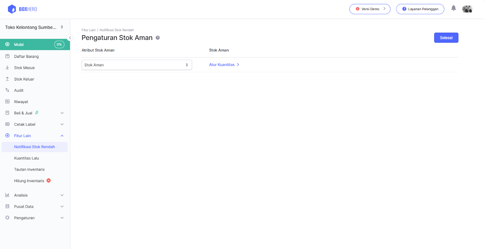
Task: Click the Selesai button
Action: (x=446, y=38)
